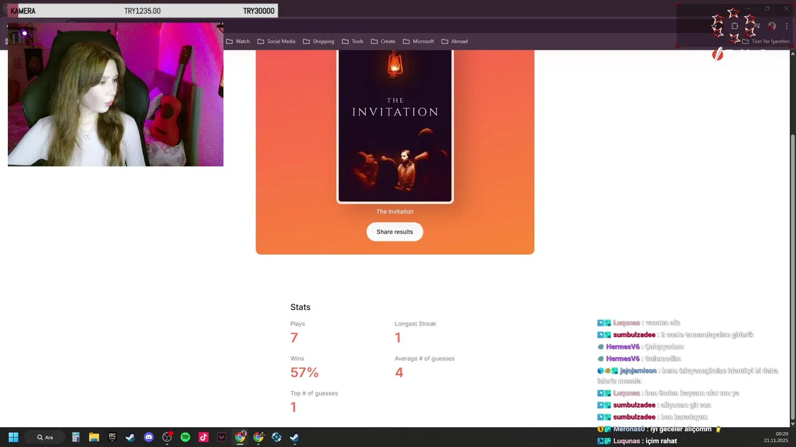
Task: Click the Top # of guesses label
Action: (314, 393)
